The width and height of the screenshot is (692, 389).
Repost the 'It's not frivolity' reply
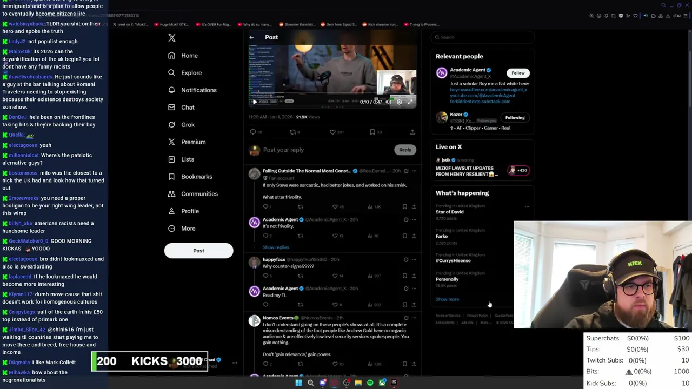(x=300, y=236)
